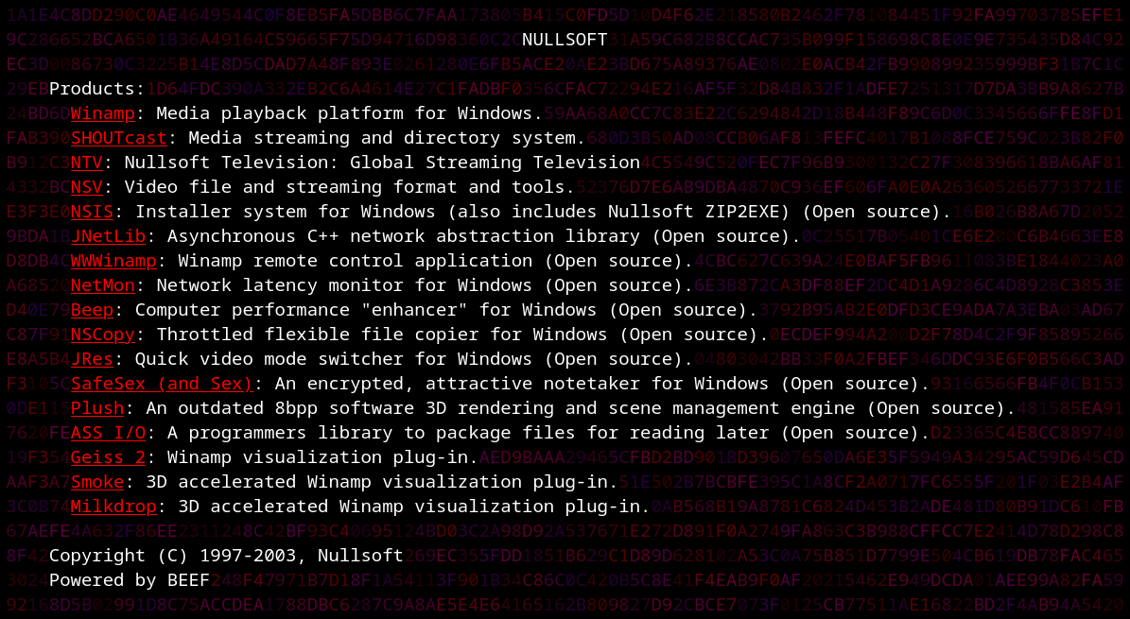Click the Geiss 2 plug-in link
This screenshot has width=1130, height=619.
click(x=108, y=457)
